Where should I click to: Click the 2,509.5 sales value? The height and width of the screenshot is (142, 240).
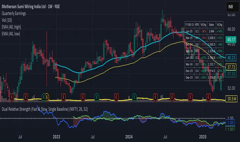pyautogui.click(x=211, y=38)
